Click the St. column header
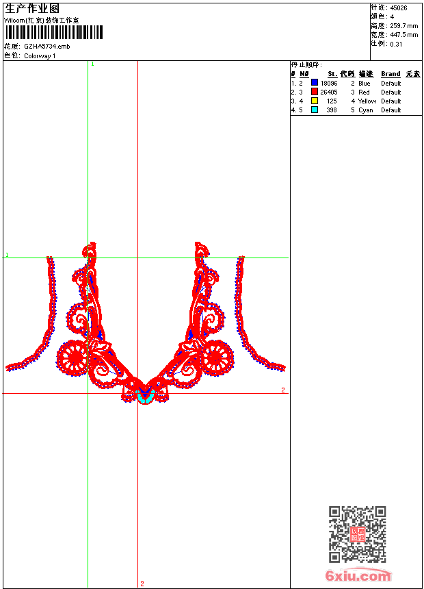This screenshot has height=589, width=424. click(332, 74)
